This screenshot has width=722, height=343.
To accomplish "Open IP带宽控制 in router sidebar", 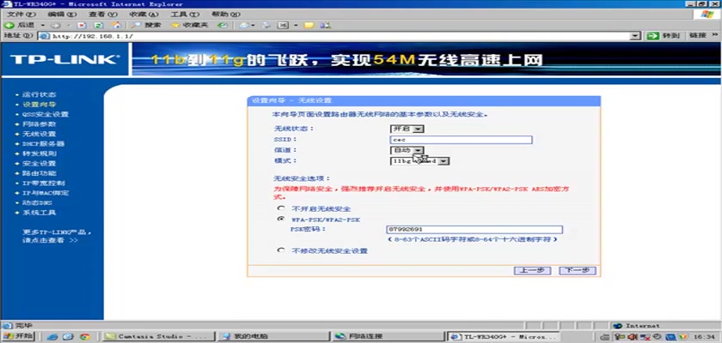I will [x=43, y=184].
